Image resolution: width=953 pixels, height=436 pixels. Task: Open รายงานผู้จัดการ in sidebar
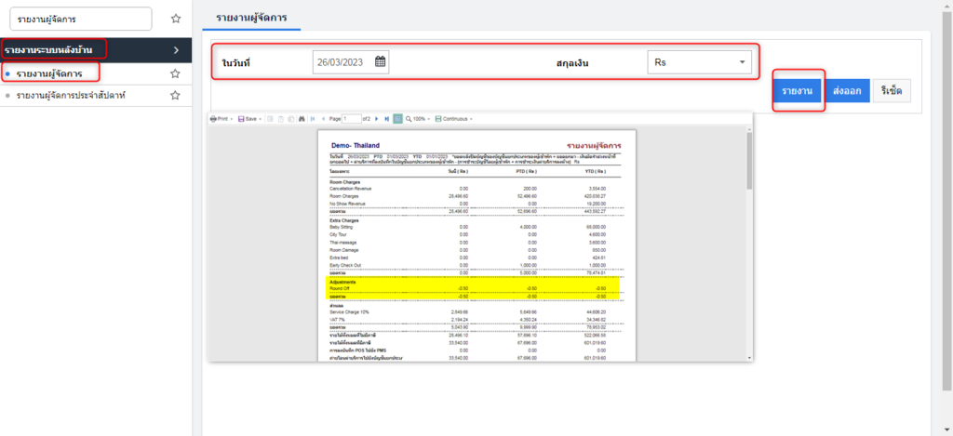(x=50, y=73)
